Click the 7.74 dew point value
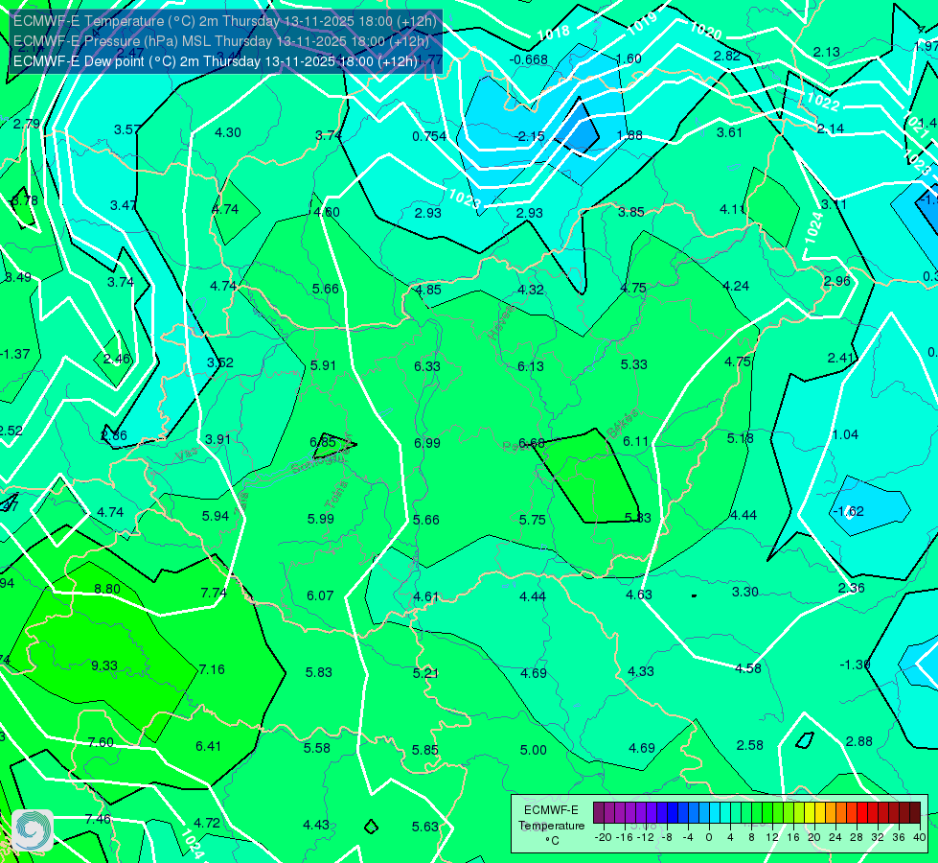 pos(214,593)
